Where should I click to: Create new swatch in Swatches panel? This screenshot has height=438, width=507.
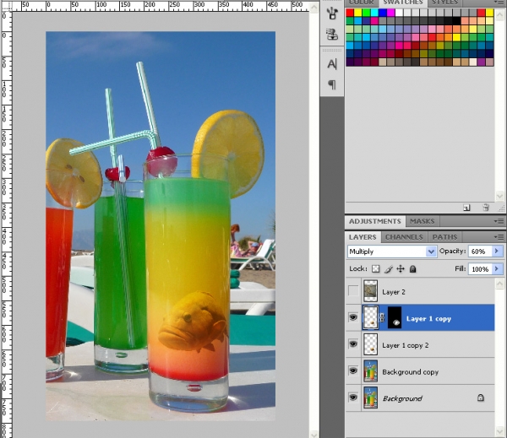pos(466,208)
